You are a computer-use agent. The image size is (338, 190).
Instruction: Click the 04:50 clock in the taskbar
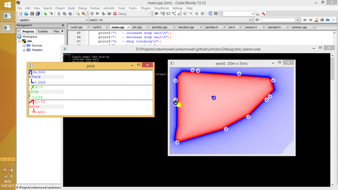pyautogui.click(x=7, y=182)
